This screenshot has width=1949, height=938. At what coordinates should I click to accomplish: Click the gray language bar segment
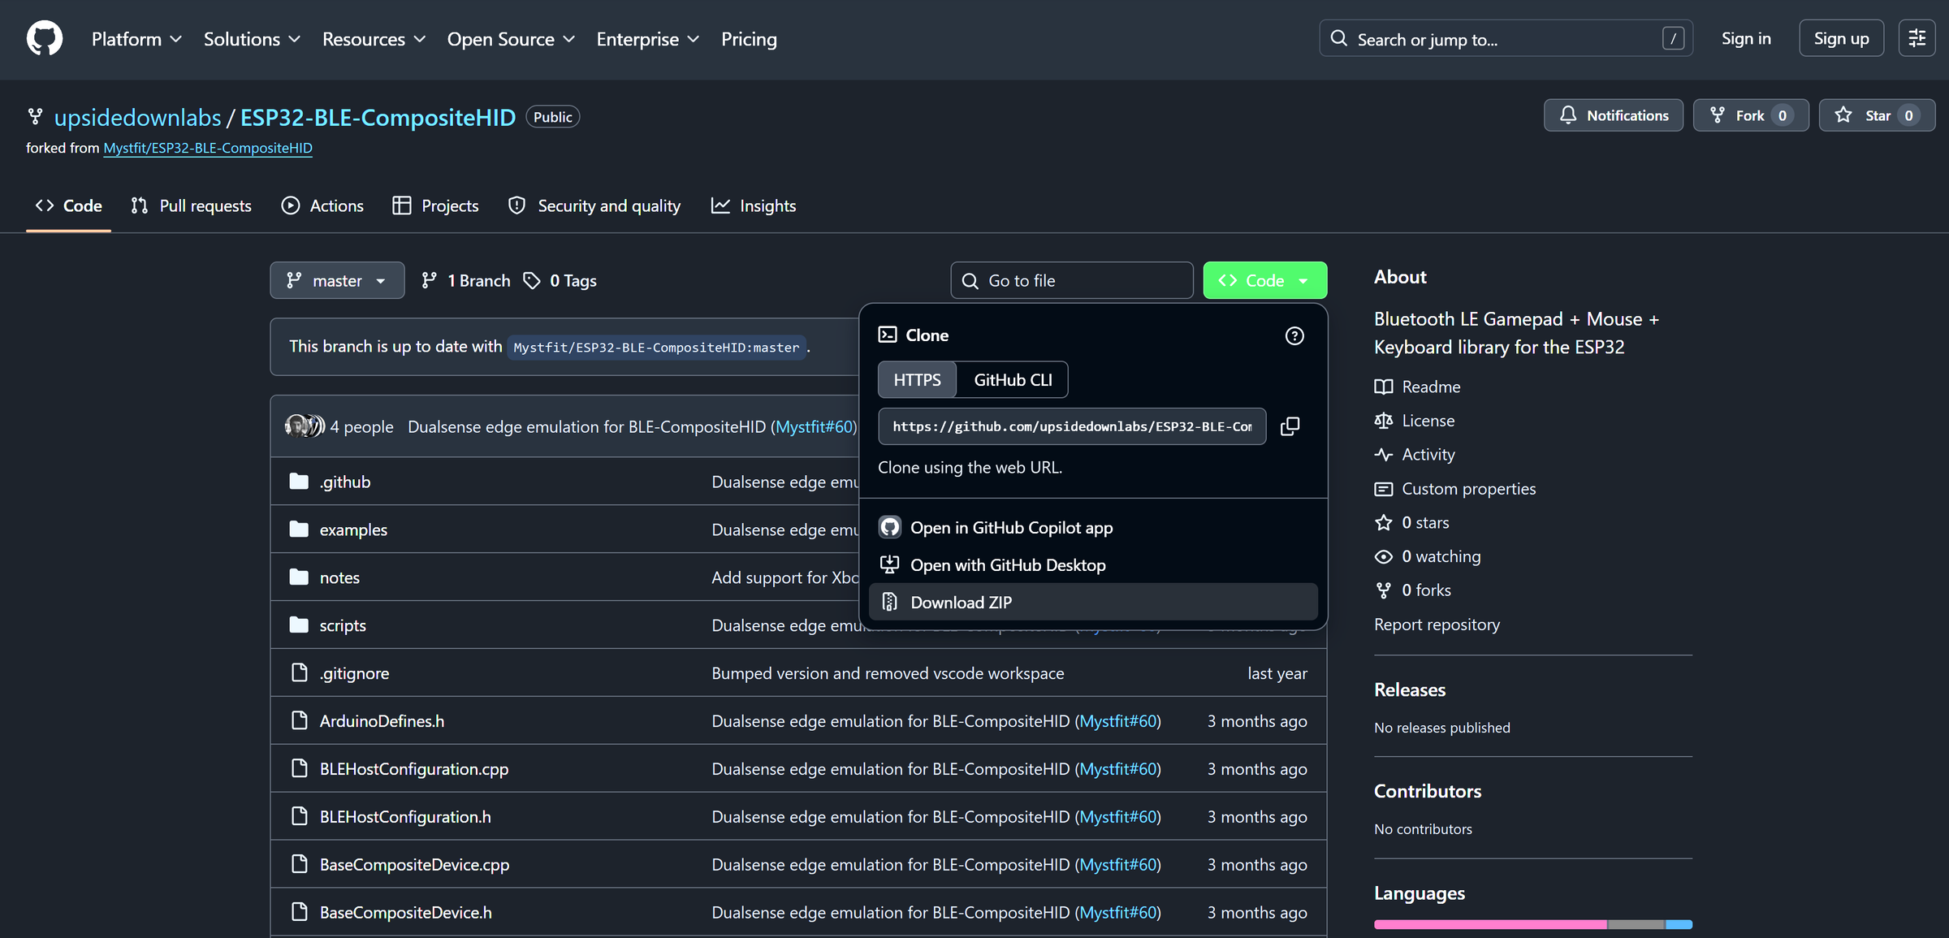[x=1636, y=924]
